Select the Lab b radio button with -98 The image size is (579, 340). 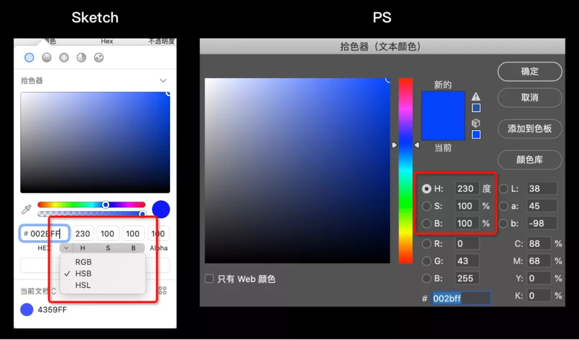click(x=503, y=223)
